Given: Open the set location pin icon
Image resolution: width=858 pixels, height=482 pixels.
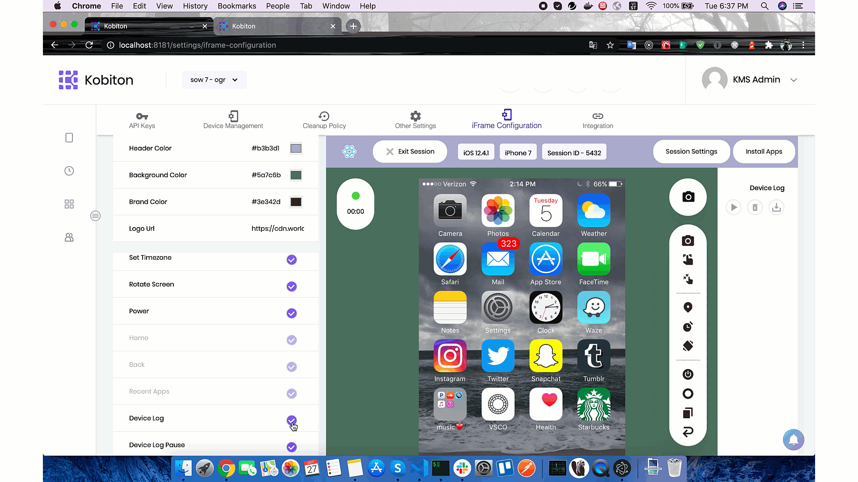Looking at the screenshot, I should point(688,307).
